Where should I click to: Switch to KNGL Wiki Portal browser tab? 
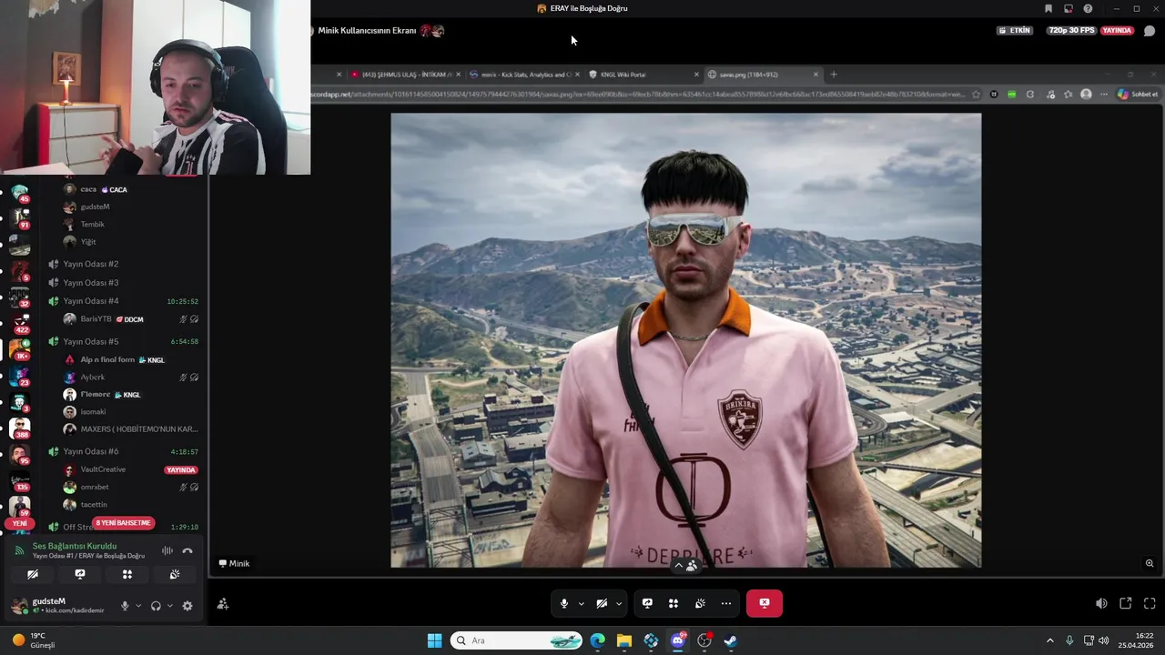[643, 75]
